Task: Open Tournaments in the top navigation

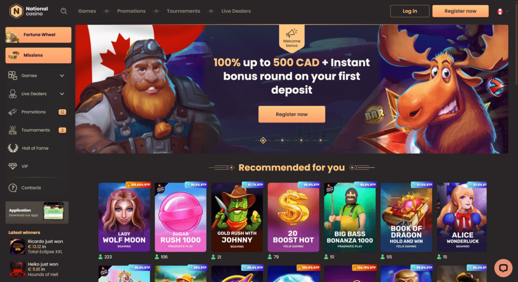Action: pyautogui.click(x=183, y=11)
